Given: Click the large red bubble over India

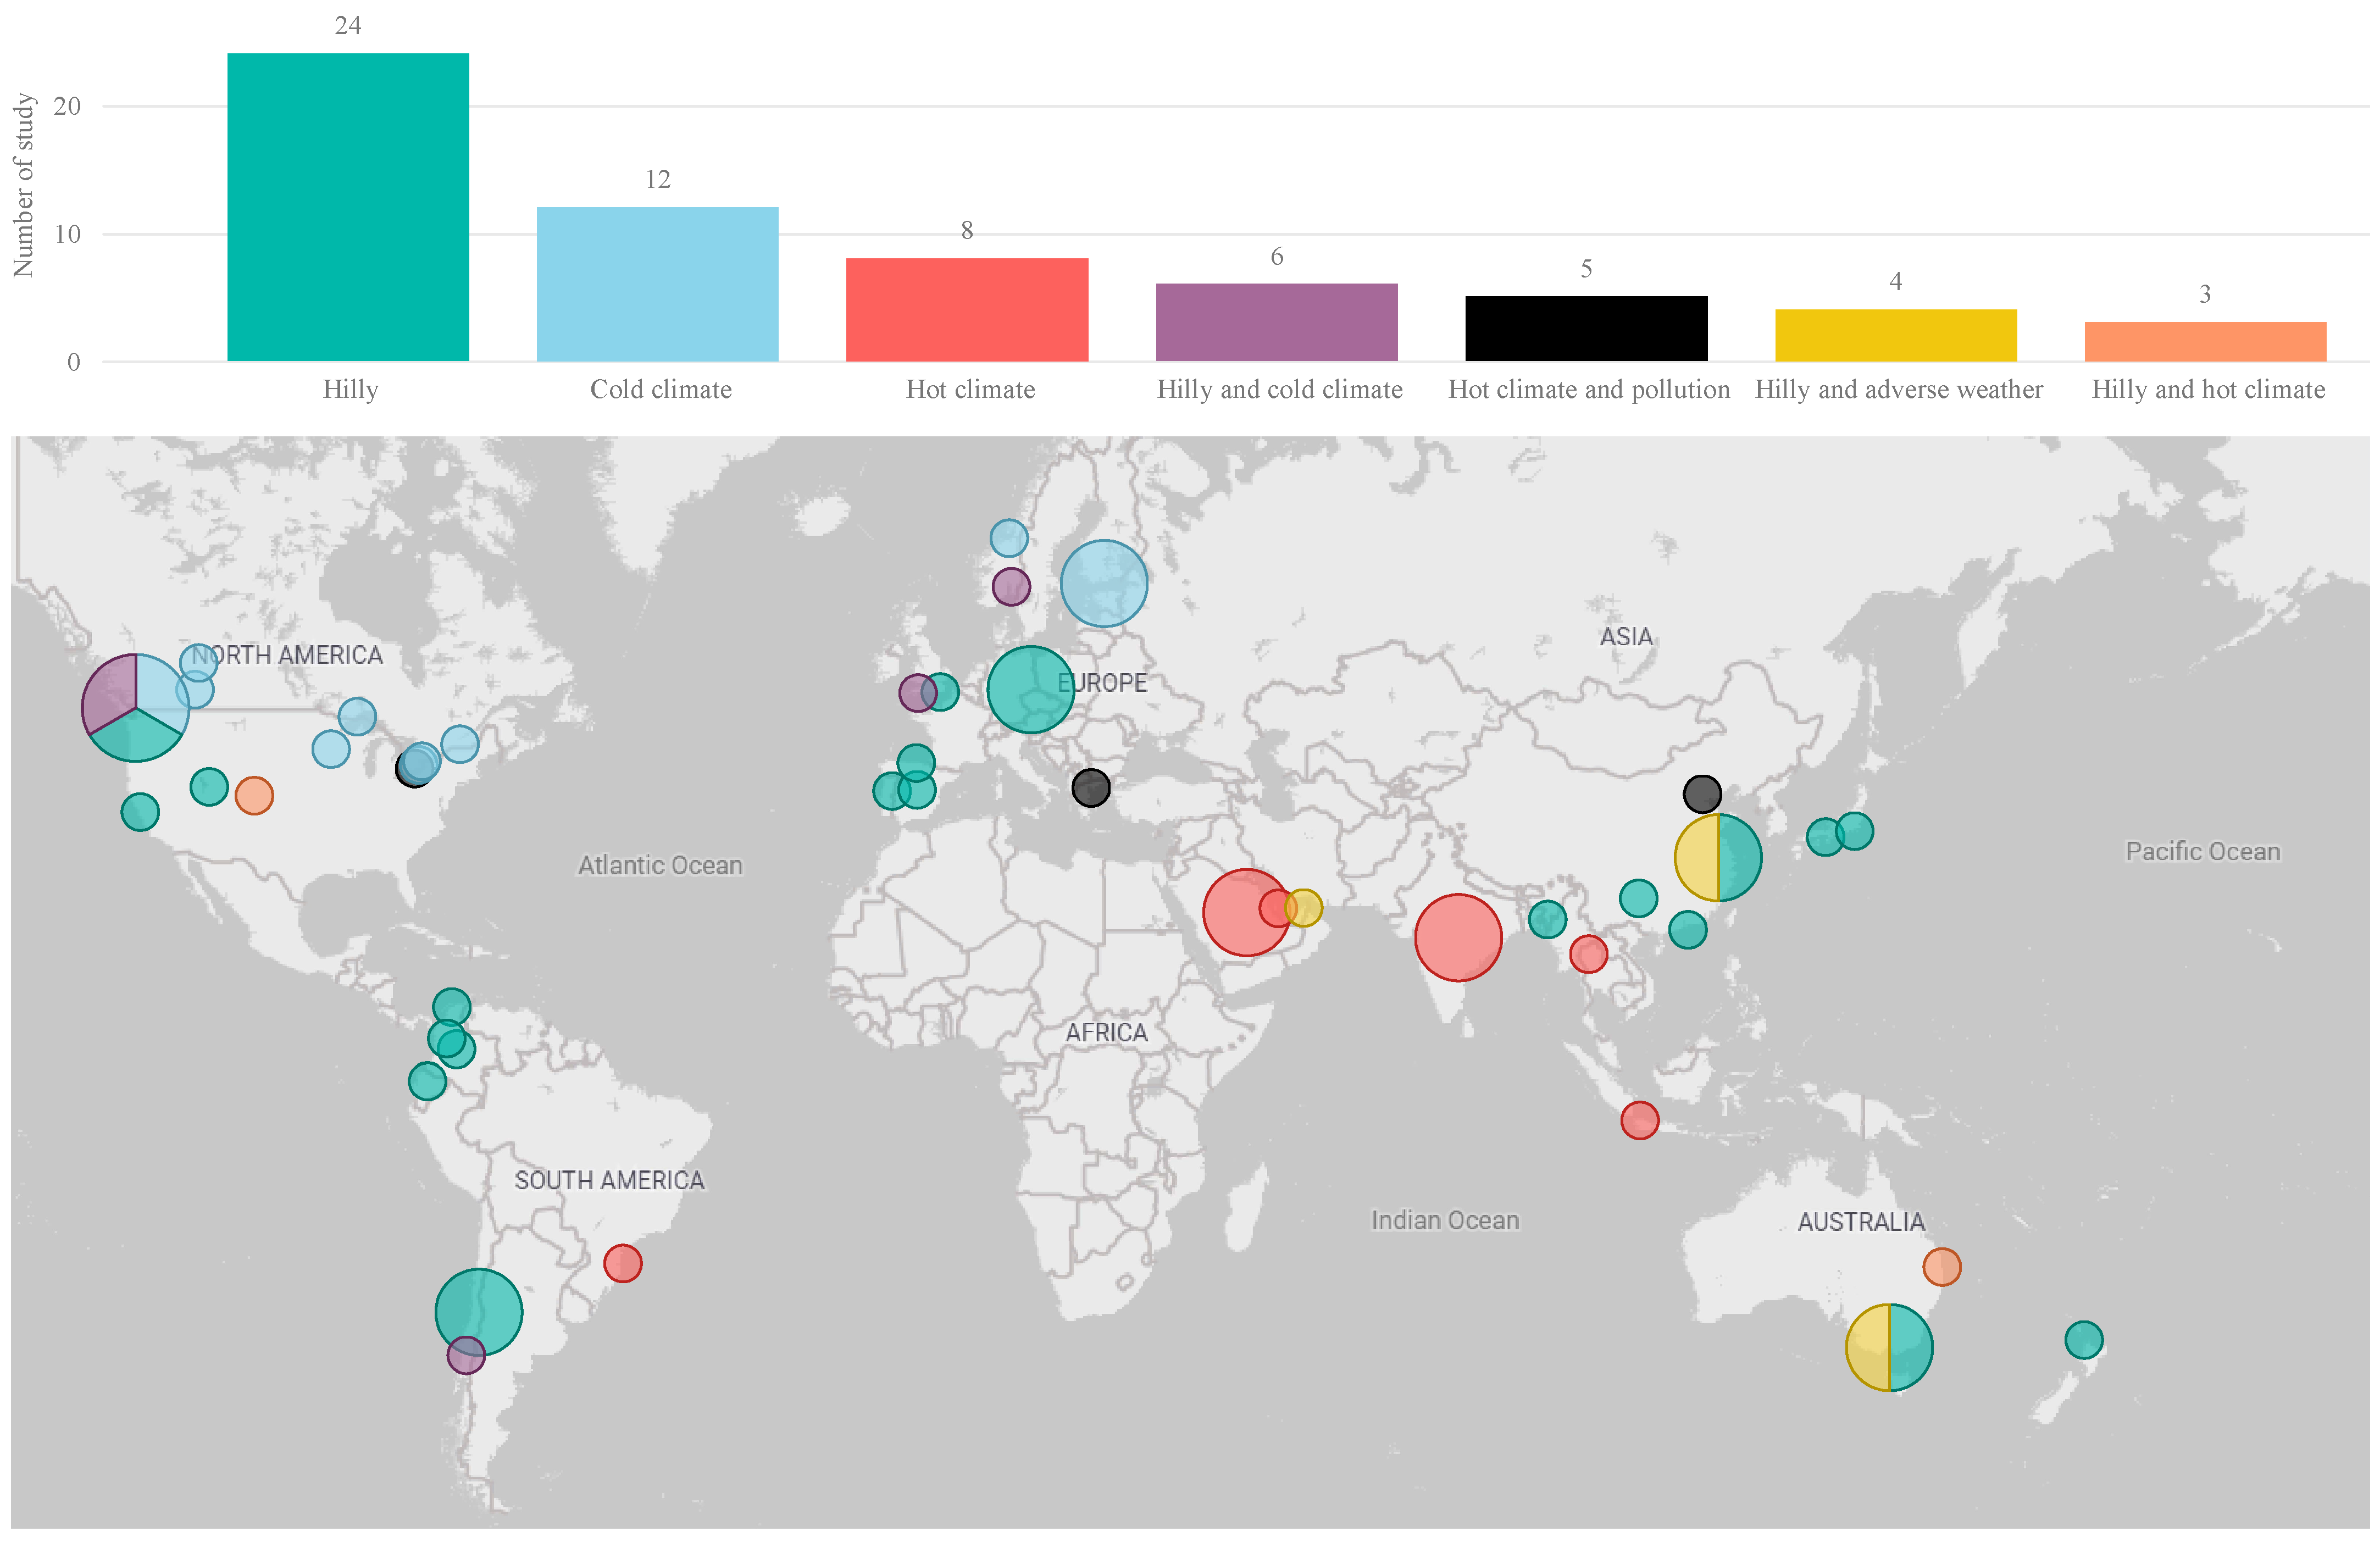Looking at the screenshot, I should click(x=1458, y=937).
